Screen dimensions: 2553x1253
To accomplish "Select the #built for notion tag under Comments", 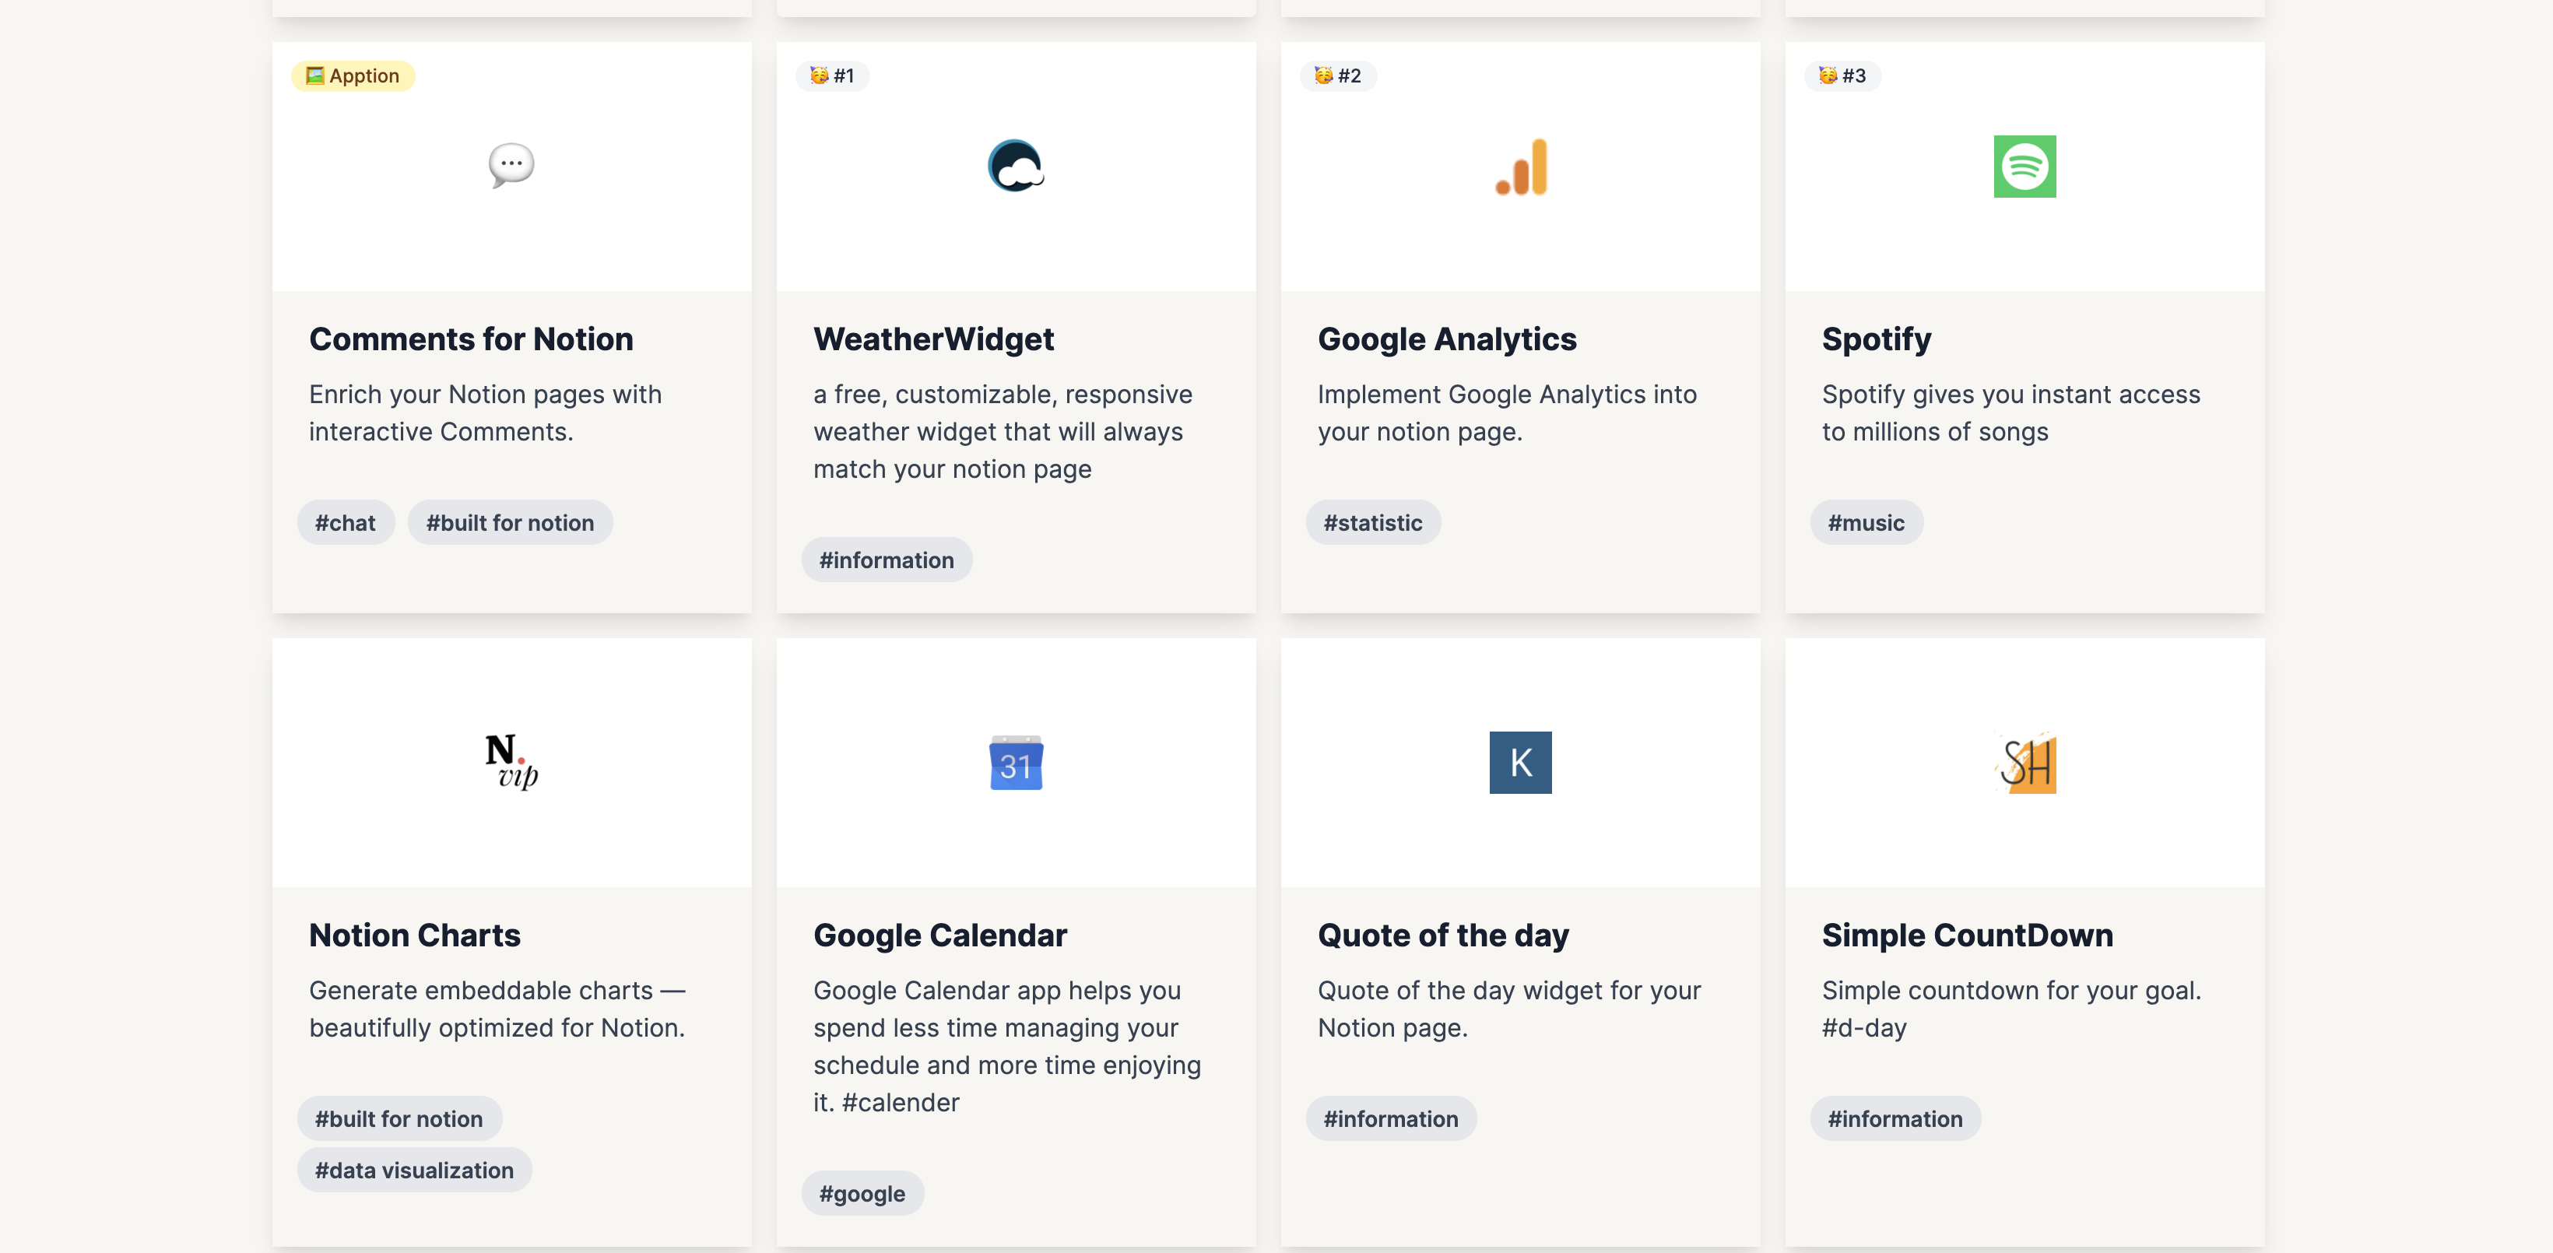I will coord(509,522).
